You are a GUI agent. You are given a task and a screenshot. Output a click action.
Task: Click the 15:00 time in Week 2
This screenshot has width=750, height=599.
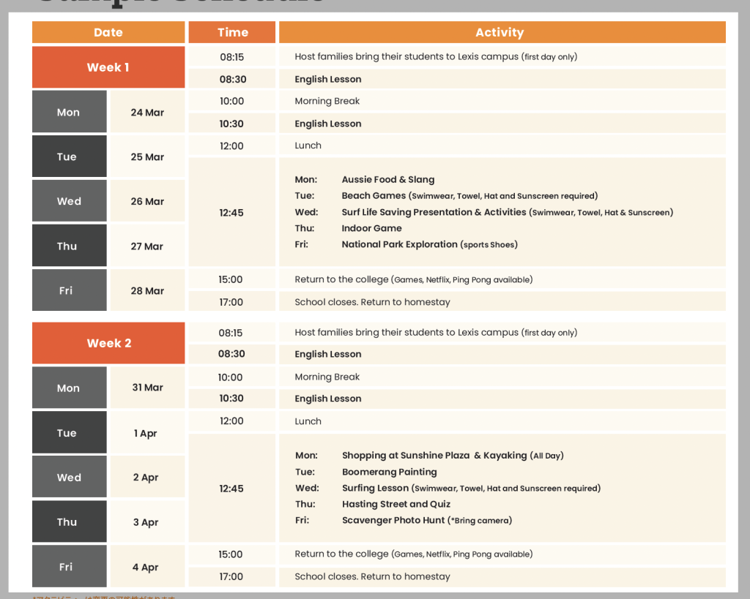tap(231, 554)
